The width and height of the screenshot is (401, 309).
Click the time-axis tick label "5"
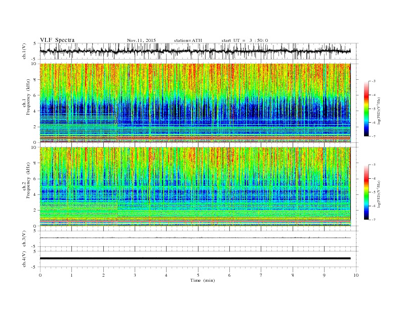[x=198, y=275]
